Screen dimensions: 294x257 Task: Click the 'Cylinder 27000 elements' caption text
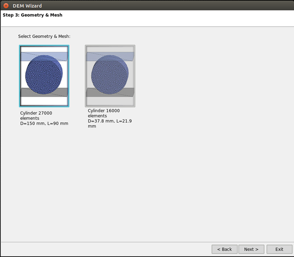36,115
